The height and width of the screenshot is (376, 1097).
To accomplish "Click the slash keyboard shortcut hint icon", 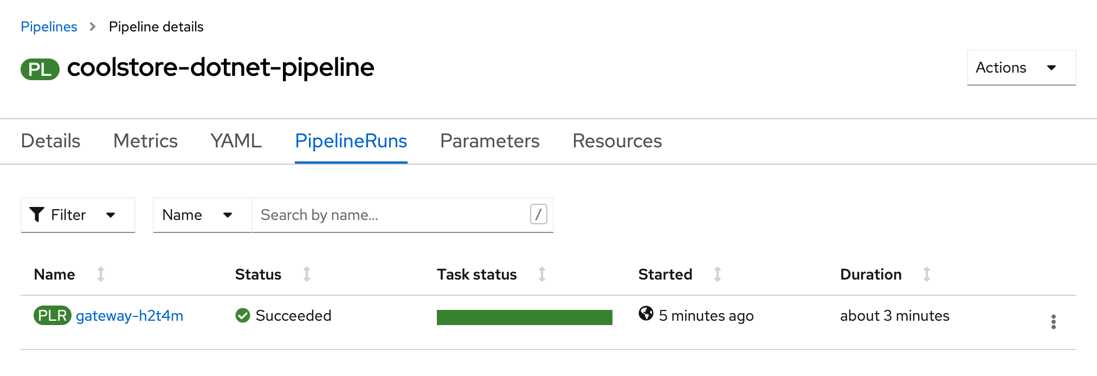I will 538,215.
